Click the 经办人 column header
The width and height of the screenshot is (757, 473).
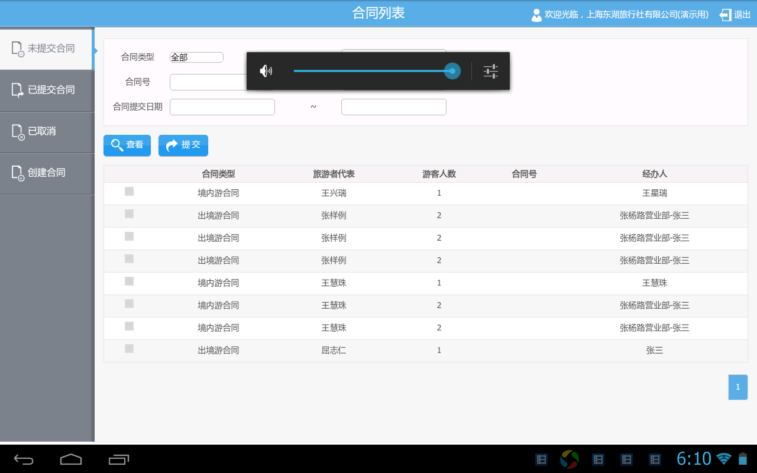(655, 174)
